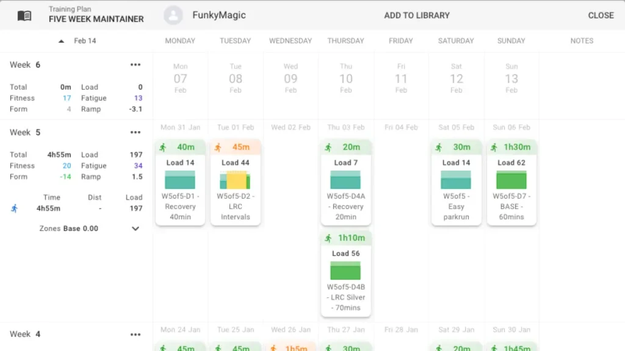Click the FunkyMagic profile avatar icon

pos(173,15)
